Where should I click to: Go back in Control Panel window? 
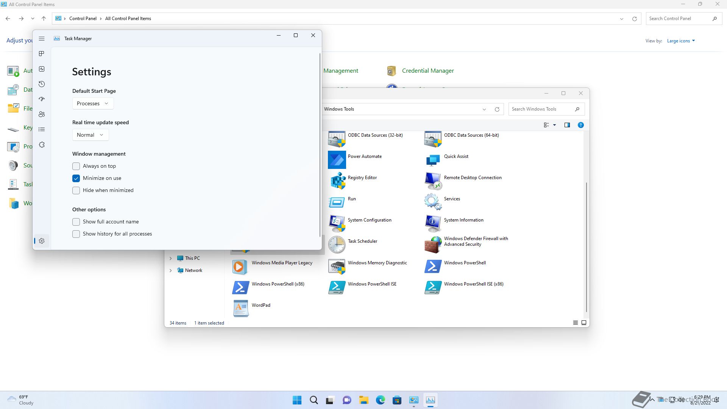[x=8, y=19]
